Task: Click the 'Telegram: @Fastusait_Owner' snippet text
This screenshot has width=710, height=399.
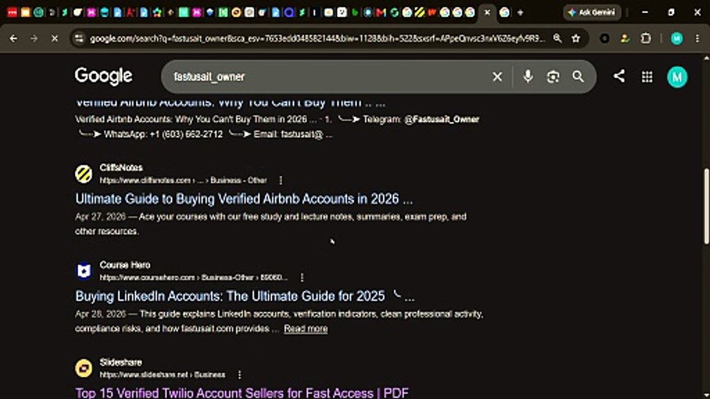Action: click(x=421, y=119)
